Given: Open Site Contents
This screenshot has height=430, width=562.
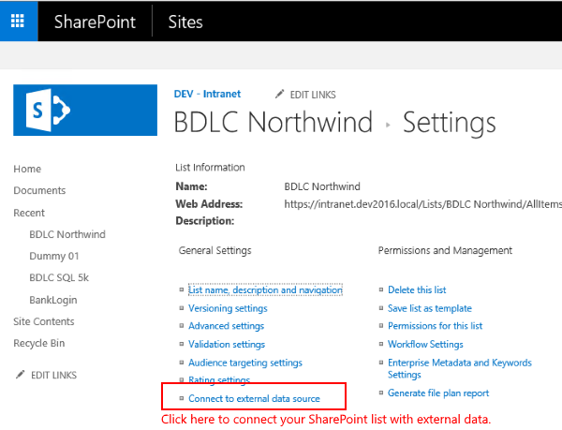Looking at the screenshot, I should 44,321.
